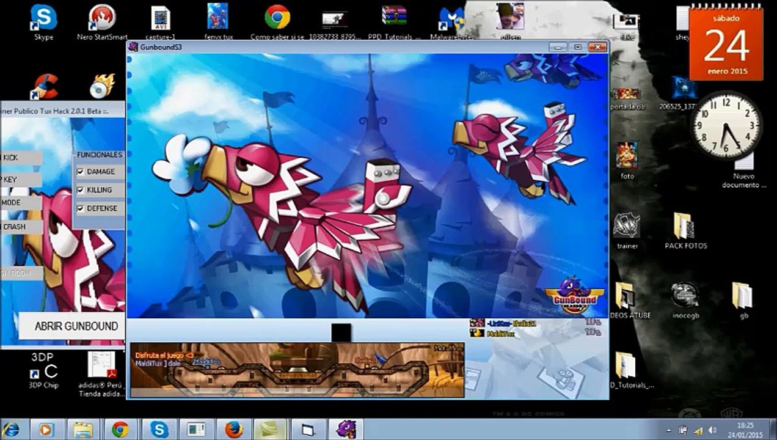Select the 'foto' desktop image icon
Image resolution: width=777 pixels, height=440 pixels.
[x=627, y=160]
